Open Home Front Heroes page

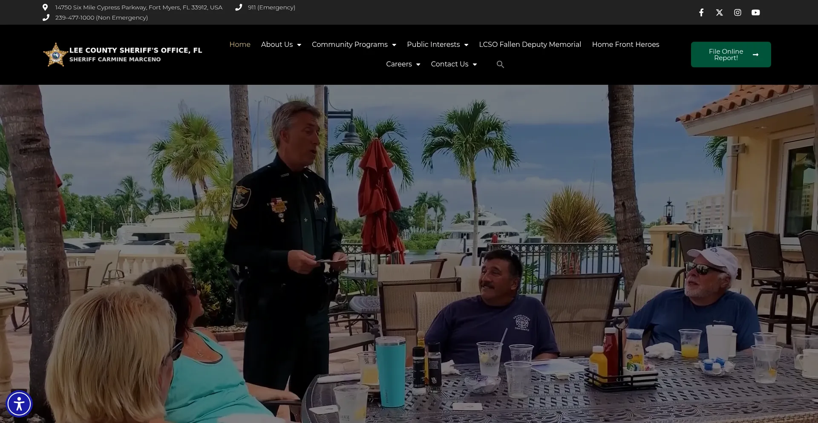(x=625, y=45)
